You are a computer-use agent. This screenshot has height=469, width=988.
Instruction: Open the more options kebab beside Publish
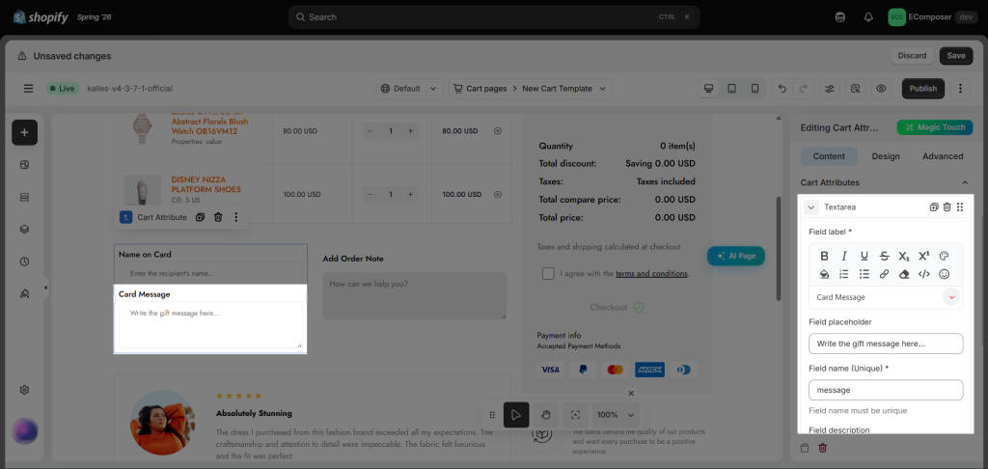coord(960,88)
